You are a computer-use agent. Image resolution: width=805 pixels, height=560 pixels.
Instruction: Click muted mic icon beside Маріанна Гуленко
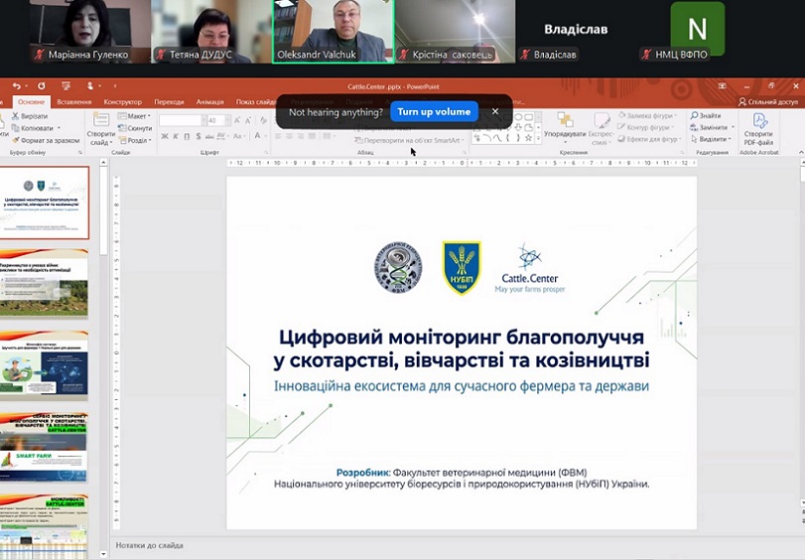click(x=39, y=54)
